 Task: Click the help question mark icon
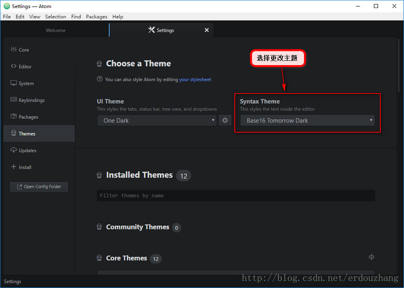pos(99,79)
